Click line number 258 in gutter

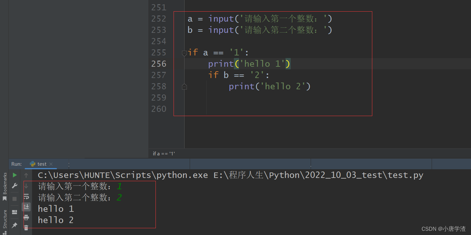tap(159, 86)
